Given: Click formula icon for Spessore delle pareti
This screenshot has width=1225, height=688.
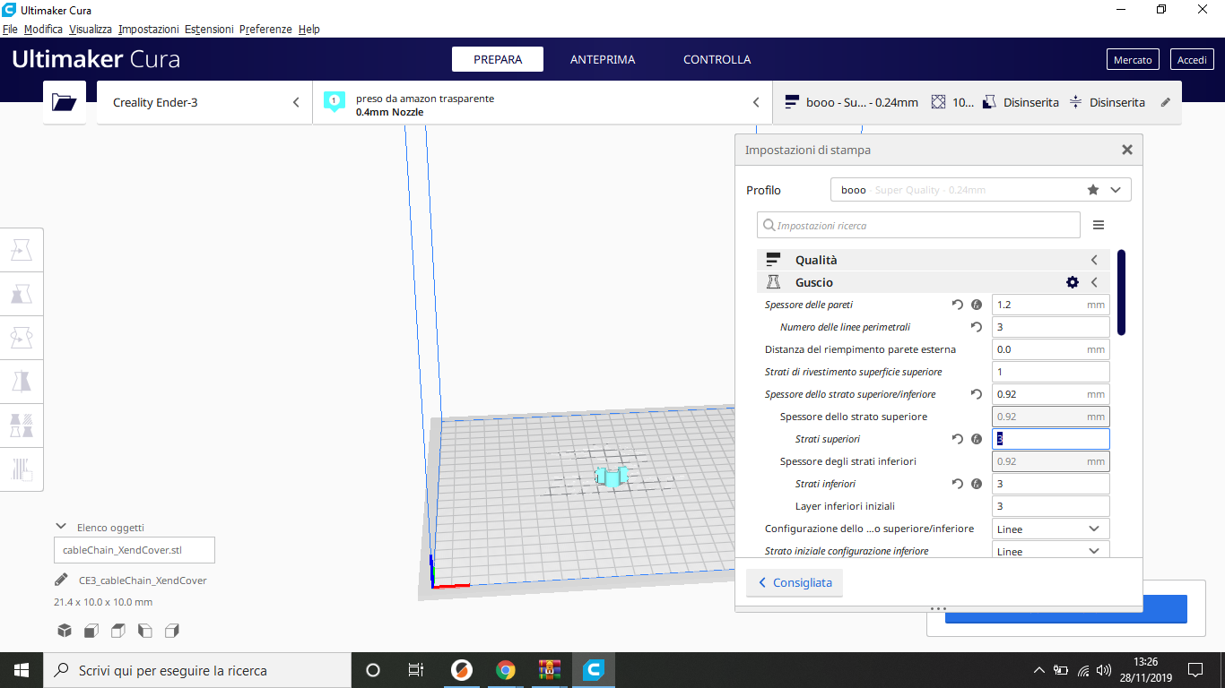Looking at the screenshot, I should click(977, 305).
